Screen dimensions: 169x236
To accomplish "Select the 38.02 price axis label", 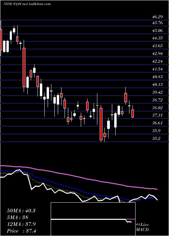I will click(157, 108).
